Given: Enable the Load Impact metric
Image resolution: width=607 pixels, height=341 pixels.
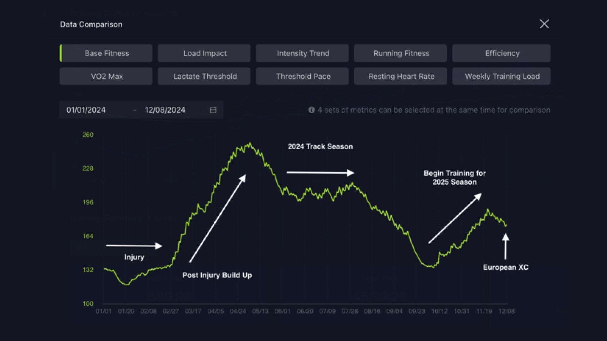Looking at the screenshot, I should pos(204,53).
